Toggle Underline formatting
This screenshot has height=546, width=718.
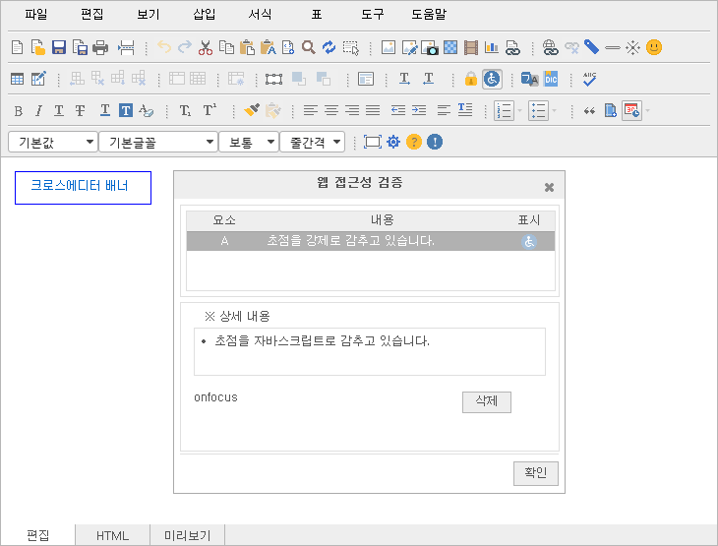tap(59, 110)
